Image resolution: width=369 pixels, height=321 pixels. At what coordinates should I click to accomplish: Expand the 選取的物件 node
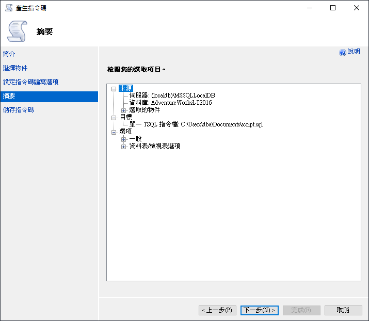coord(124,110)
